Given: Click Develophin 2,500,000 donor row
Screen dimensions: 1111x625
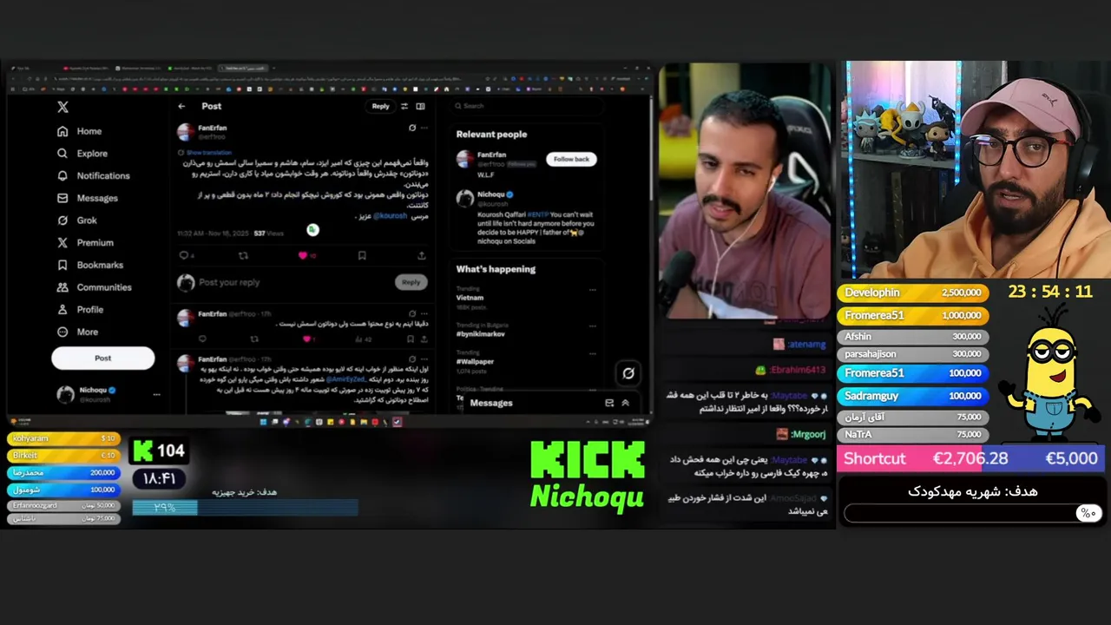Looking at the screenshot, I should (913, 293).
